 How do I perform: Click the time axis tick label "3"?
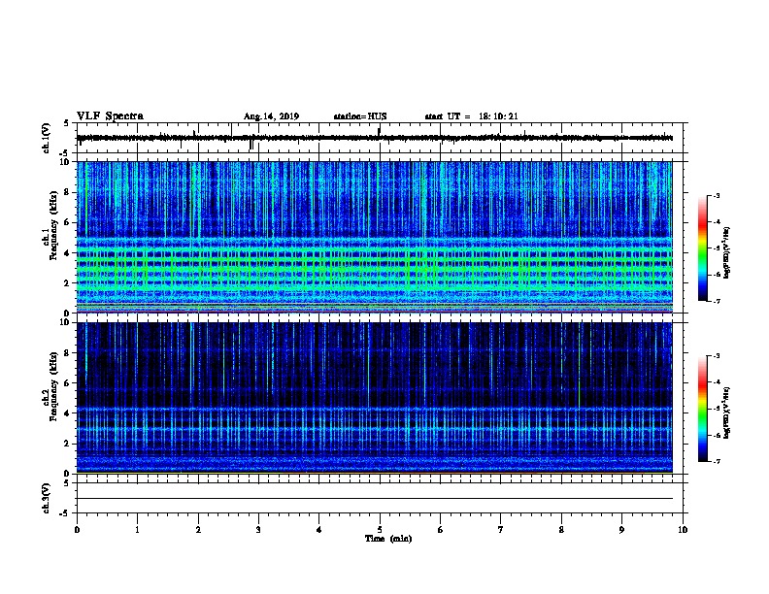pos(258,529)
